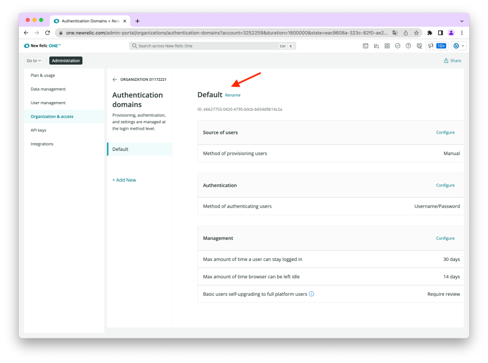
Task: Click Rename next to Default
Action: [x=233, y=95]
